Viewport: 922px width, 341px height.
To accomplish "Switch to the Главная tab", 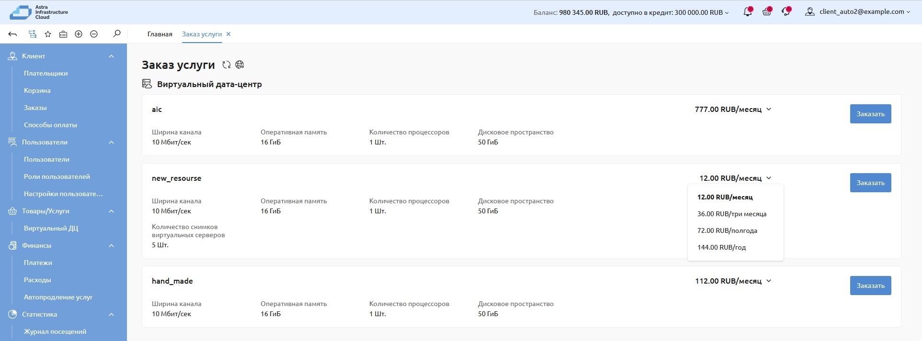I will pos(159,34).
